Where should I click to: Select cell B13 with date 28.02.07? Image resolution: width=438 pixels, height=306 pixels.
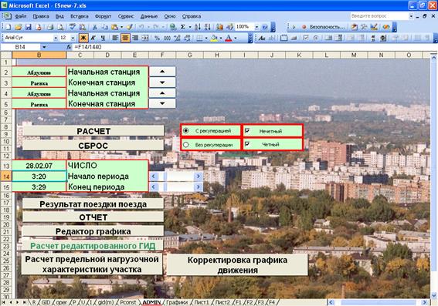[39, 166]
